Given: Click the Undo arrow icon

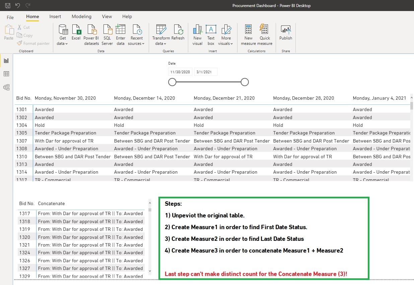Looking at the screenshot, I should click(18, 5).
